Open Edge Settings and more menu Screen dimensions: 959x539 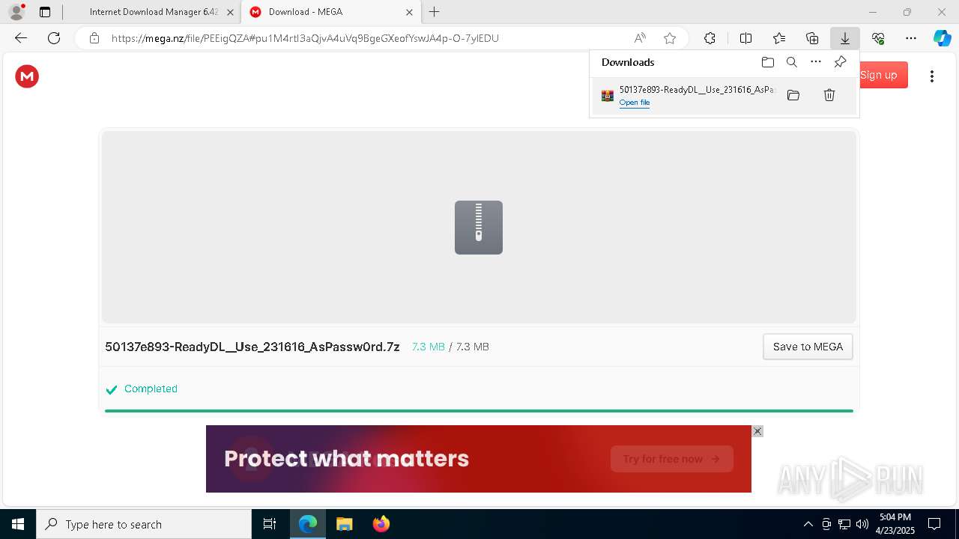pyautogui.click(x=911, y=38)
